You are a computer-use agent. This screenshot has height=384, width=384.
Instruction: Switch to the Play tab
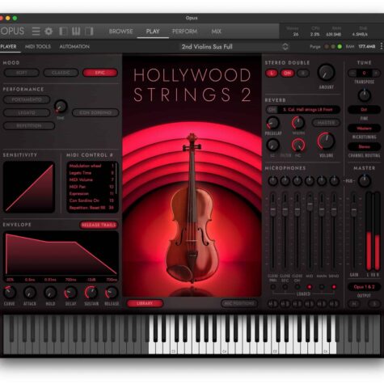153,32
